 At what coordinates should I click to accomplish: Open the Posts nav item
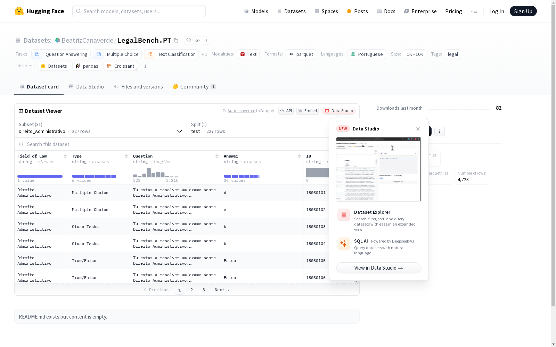(x=357, y=11)
